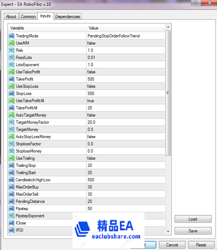Switch to the About tab
217x250 pixels.
[x=11, y=17]
